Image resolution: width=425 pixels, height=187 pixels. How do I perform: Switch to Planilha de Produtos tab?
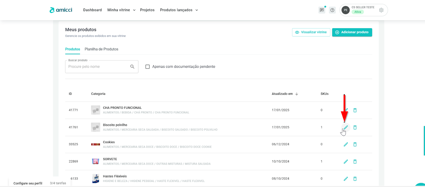101,49
